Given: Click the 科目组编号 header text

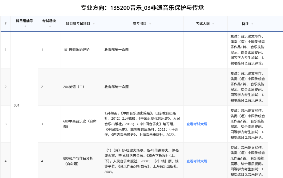Looking at the screenshot, I should pyautogui.click(x=24, y=21).
